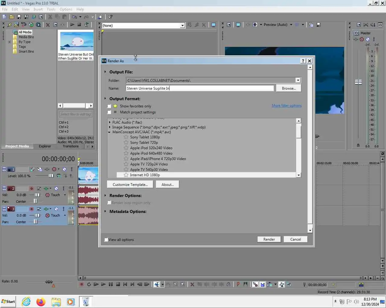This screenshot has width=386, height=308.
Task: Select the Normal Edit Tool icon
Action: click(x=157, y=284)
